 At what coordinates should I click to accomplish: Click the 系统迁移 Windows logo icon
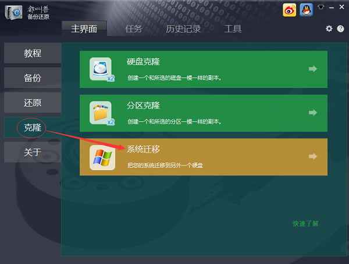click(x=101, y=157)
